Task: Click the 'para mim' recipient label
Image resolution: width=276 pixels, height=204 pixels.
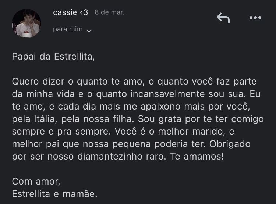Action: pos(68,29)
